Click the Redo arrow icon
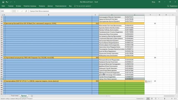 pyautogui.click(x=11, y=2)
